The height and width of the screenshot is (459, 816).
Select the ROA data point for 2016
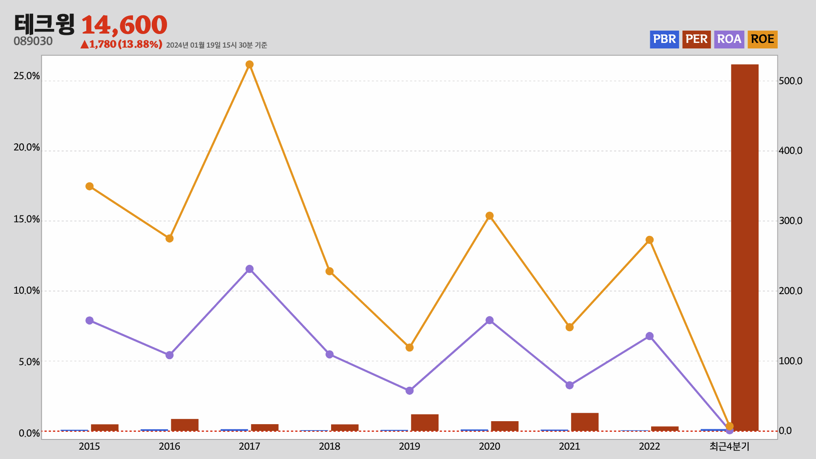click(170, 355)
